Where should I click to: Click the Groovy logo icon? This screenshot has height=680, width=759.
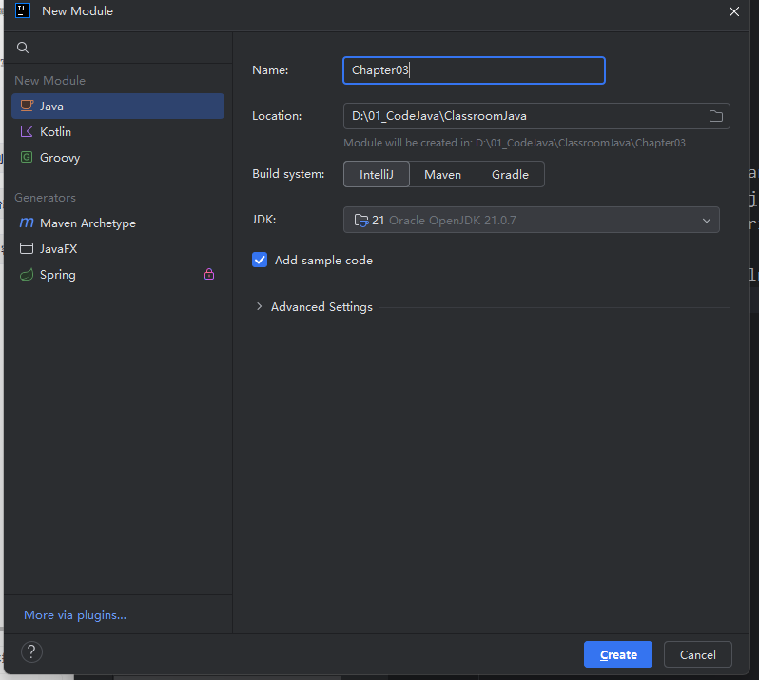(x=27, y=157)
